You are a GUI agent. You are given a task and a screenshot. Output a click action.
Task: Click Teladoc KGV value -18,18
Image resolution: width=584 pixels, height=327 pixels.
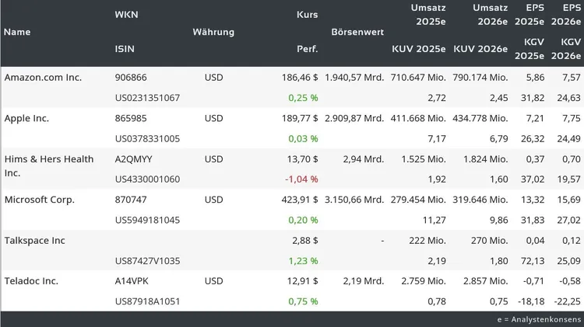531,301
